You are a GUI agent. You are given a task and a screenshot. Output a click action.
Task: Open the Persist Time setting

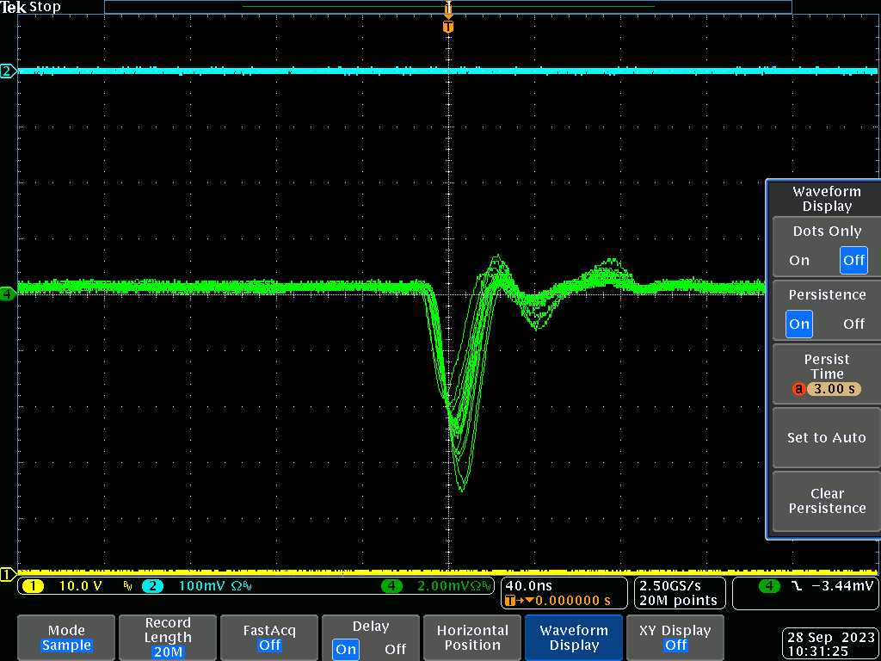pos(827,374)
